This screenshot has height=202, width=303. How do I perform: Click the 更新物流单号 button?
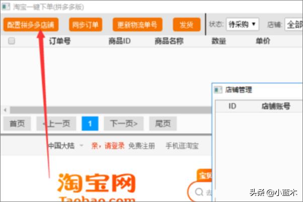pyautogui.click(x=137, y=25)
